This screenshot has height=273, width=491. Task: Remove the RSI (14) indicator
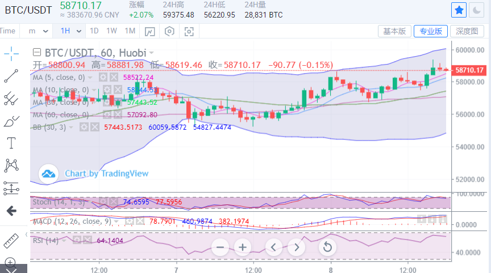88,240
